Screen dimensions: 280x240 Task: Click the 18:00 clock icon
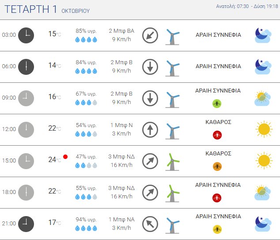[26, 192]
